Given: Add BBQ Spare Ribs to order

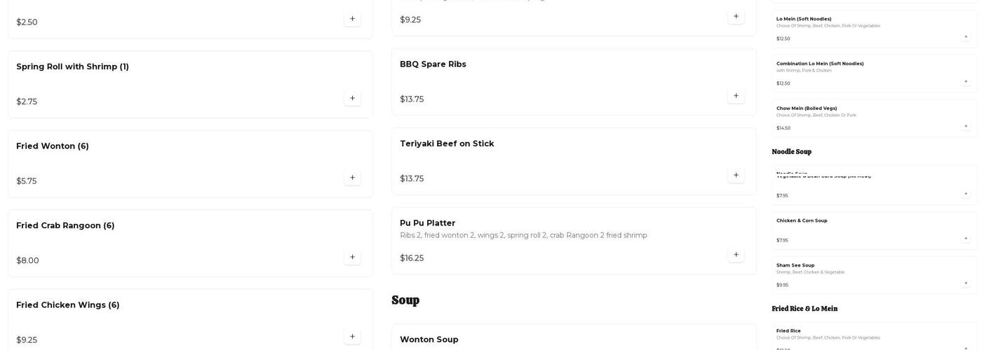Looking at the screenshot, I should 736,96.
